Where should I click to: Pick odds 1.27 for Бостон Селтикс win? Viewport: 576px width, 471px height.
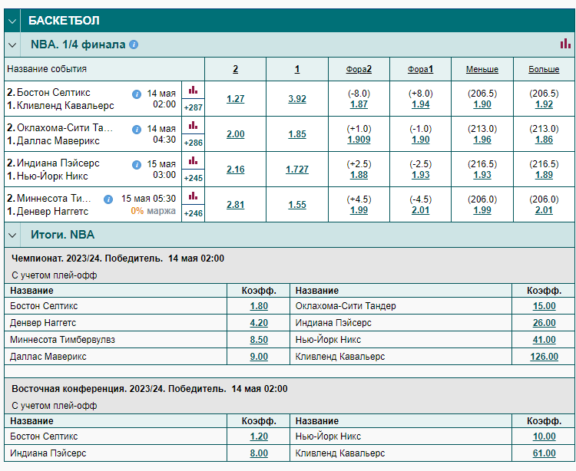click(236, 99)
